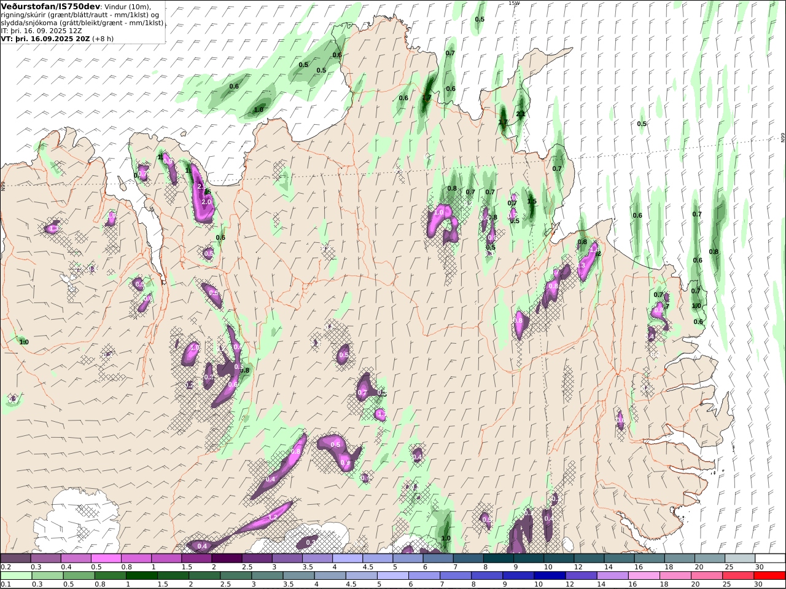Click the 15W longitude label at the top edge
The height and width of the screenshot is (589, 786).
pyautogui.click(x=514, y=3)
